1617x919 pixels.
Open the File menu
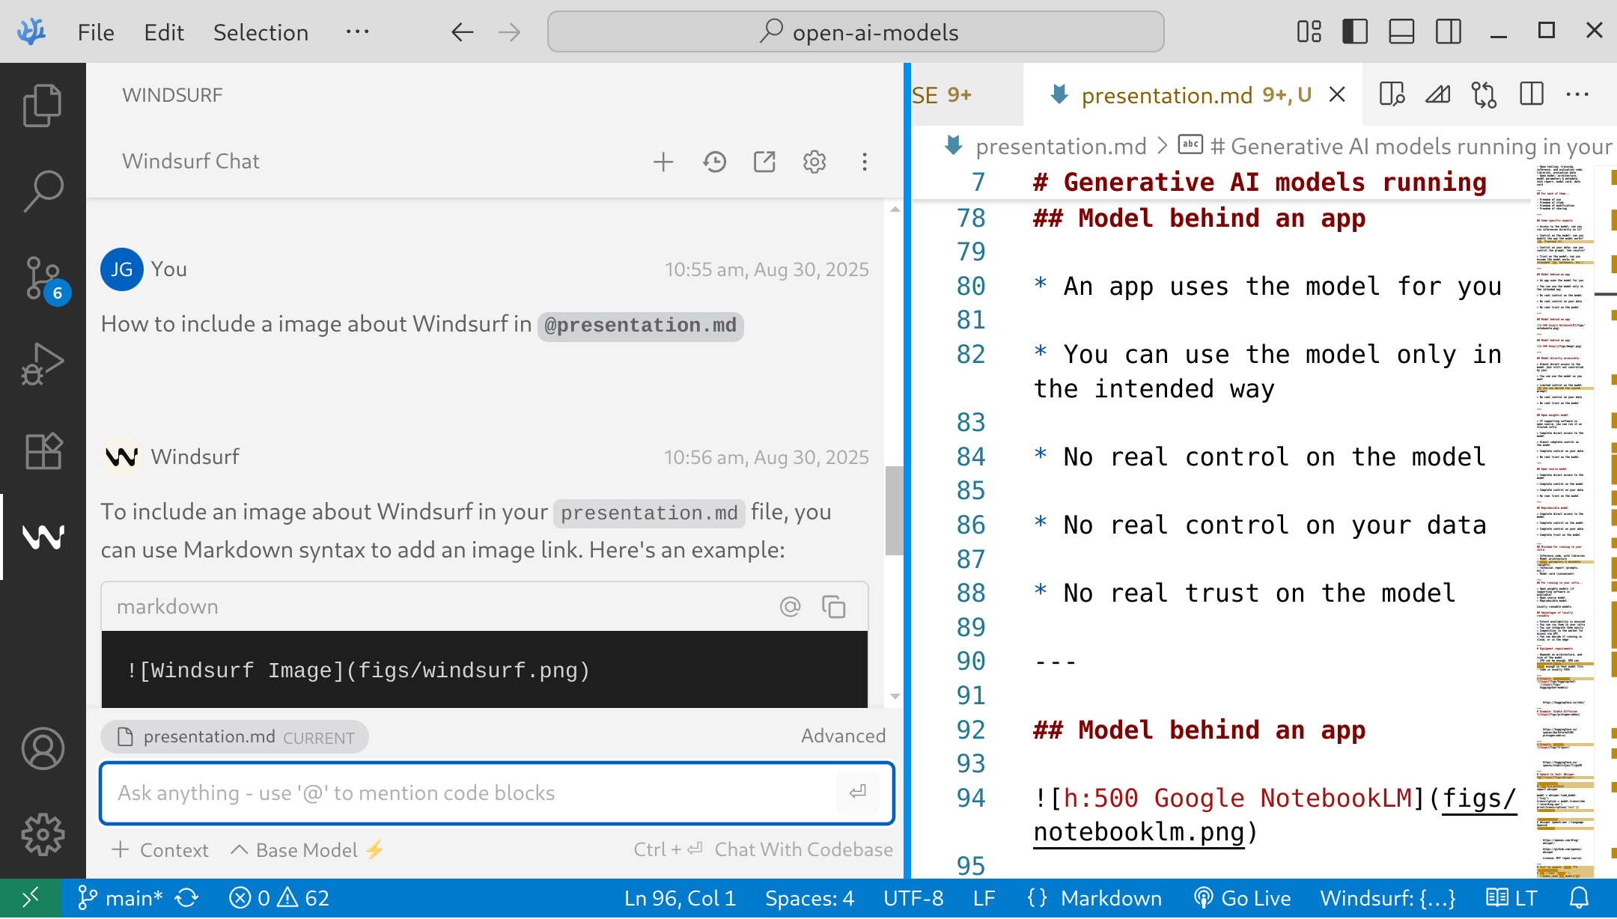pyautogui.click(x=96, y=32)
